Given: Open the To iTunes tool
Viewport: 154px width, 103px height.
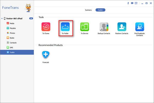Looking at the screenshot, I should click(46, 28).
